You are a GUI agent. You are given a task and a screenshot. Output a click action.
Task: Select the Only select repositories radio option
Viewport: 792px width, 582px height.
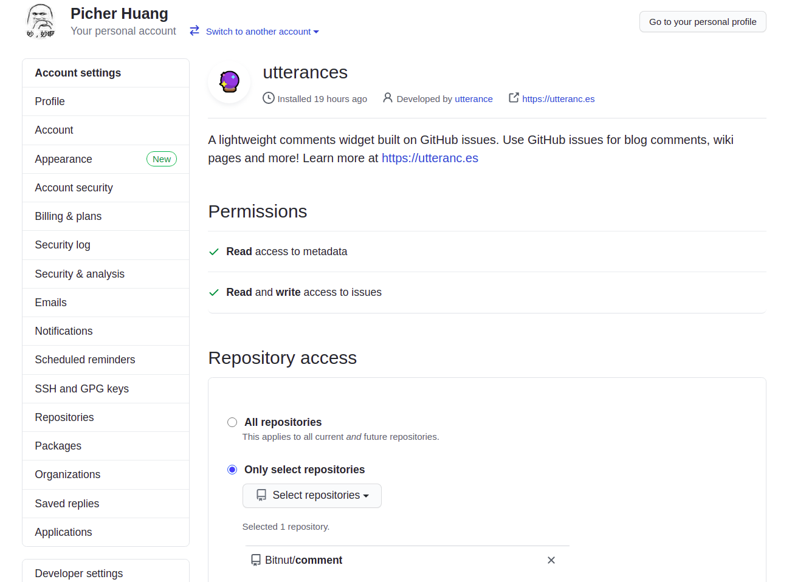coord(232,470)
